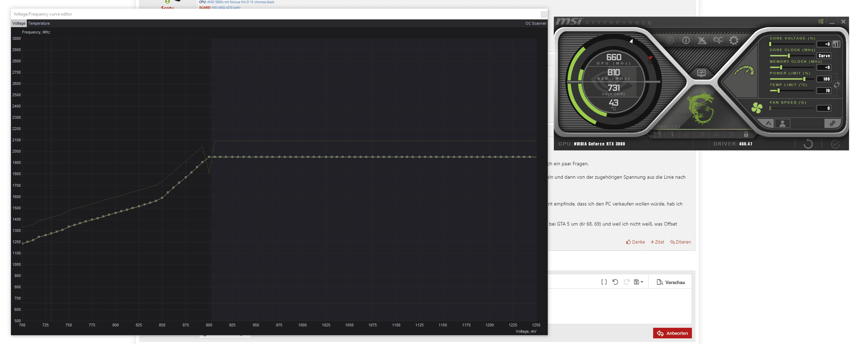Adjust the Power Limit slider

(792, 79)
